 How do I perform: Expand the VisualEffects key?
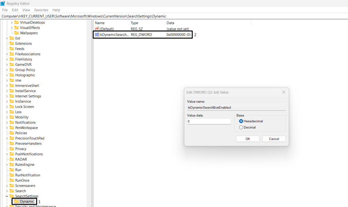click(x=12, y=28)
